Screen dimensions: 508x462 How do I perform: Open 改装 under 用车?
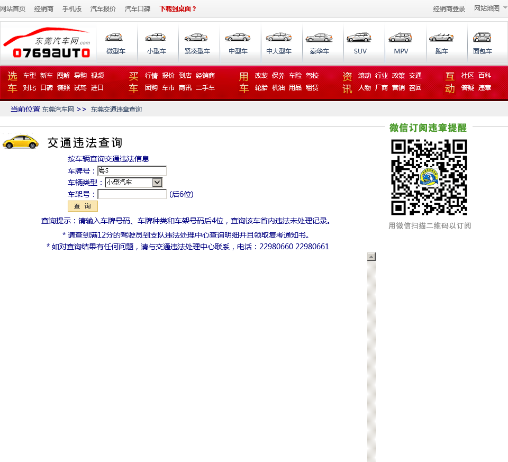point(261,76)
